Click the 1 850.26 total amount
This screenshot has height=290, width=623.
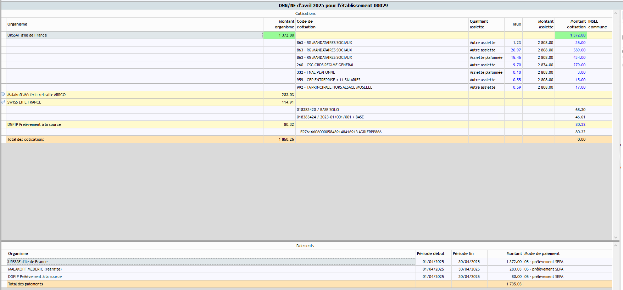coord(286,139)
